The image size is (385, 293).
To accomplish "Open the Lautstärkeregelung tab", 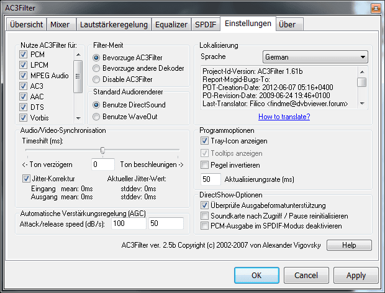I will coord(114,25).
